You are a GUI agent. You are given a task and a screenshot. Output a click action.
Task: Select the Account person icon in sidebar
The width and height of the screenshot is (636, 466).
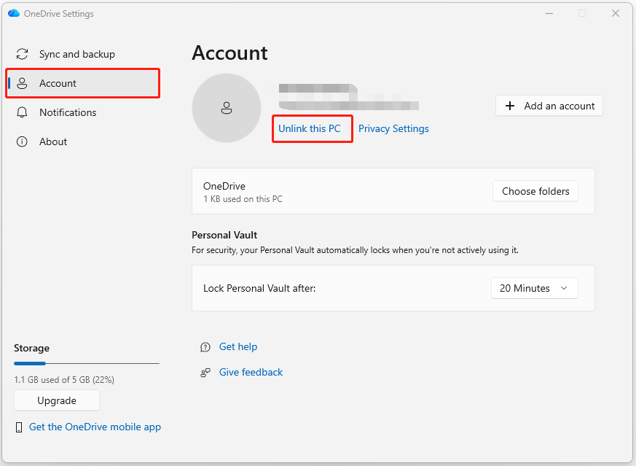[x=23, y=82]
